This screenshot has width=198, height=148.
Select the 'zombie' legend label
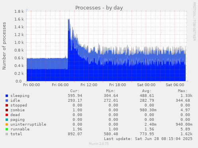(x=18, y=110)
